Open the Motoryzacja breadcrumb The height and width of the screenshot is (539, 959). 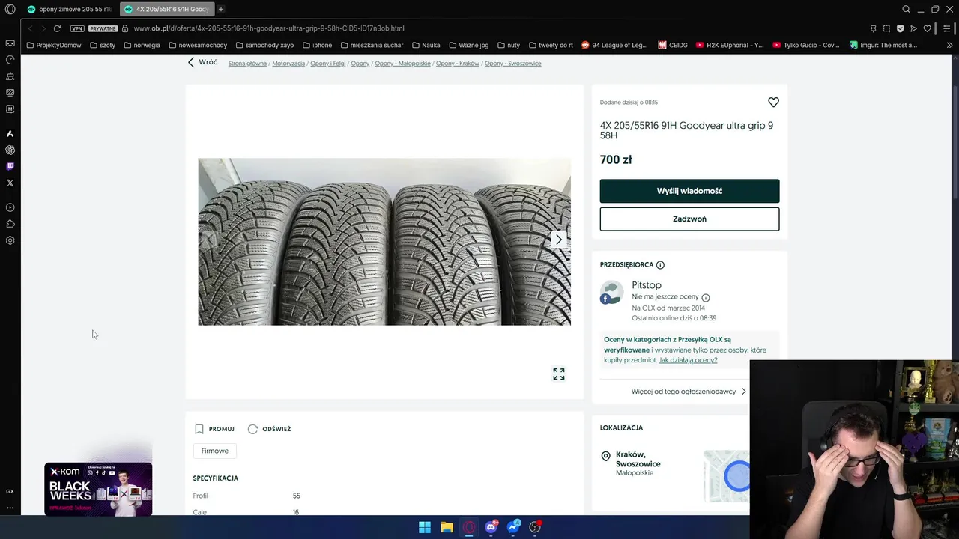(x=288, y=64)
